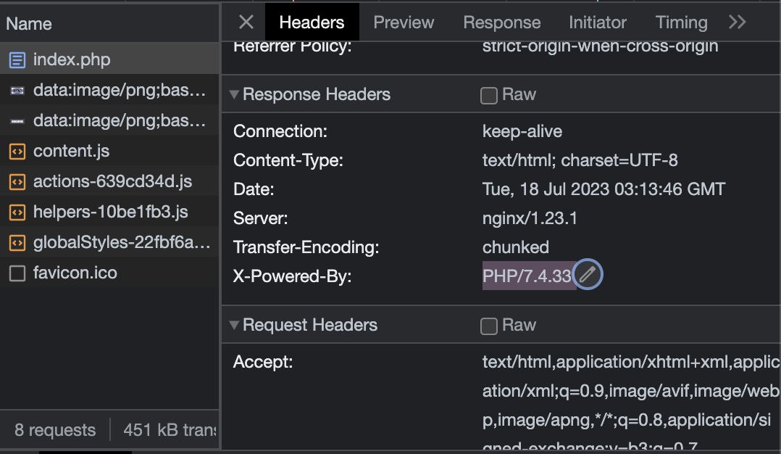The width and height of the screenshot is (781, 454).
Task: Close the request details pane
Action: click(x=246, y=22)
